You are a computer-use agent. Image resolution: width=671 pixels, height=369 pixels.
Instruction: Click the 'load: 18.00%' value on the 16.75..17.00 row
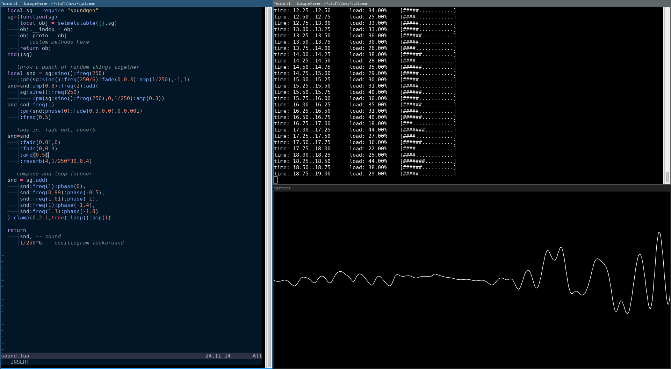(368, 123)
